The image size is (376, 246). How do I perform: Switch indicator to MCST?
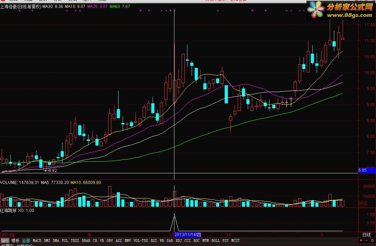[235, 240]
